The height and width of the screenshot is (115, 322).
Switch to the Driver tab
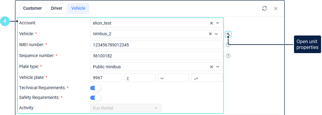point(56,8)
